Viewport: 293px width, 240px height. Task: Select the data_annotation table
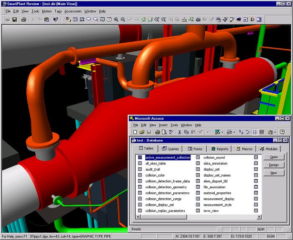point(216,164)
